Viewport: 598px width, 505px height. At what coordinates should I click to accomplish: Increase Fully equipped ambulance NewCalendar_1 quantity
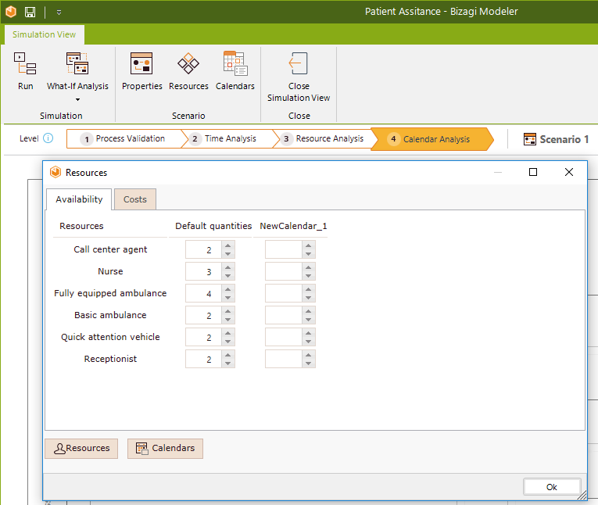[308, 289]
